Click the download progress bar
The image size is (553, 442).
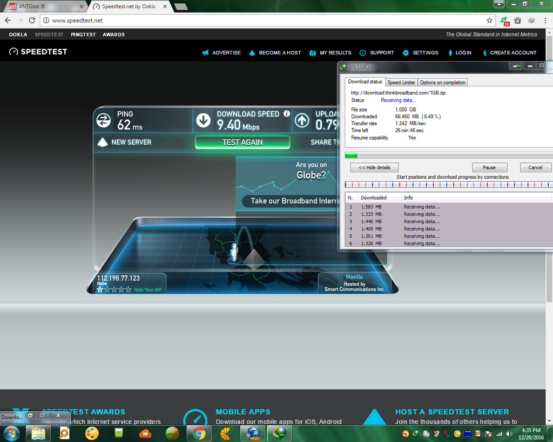449,155
